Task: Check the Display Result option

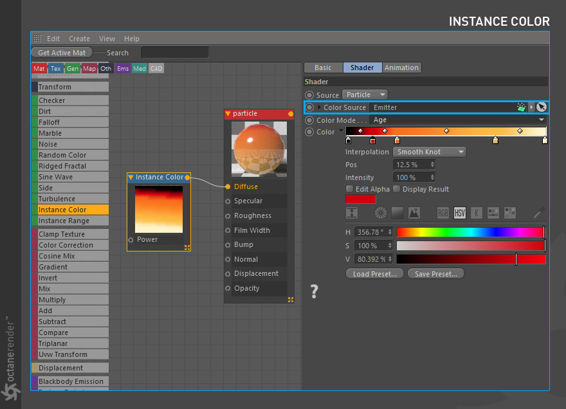Action: pyautogui.click(x=397, y=189)
